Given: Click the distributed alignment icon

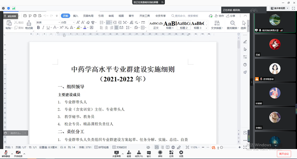Looking at the screenshot, I should pos(121,28).
